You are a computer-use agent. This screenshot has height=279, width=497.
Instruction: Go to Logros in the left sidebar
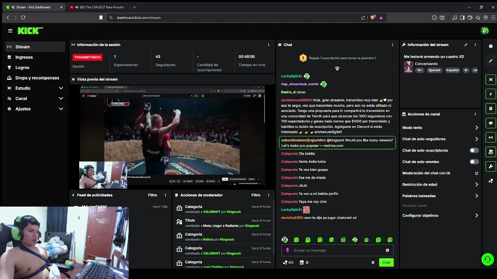point(35,67)
